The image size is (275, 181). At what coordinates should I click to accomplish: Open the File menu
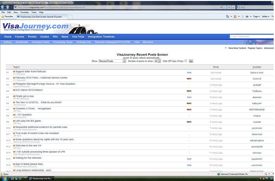tap(3, 12)
